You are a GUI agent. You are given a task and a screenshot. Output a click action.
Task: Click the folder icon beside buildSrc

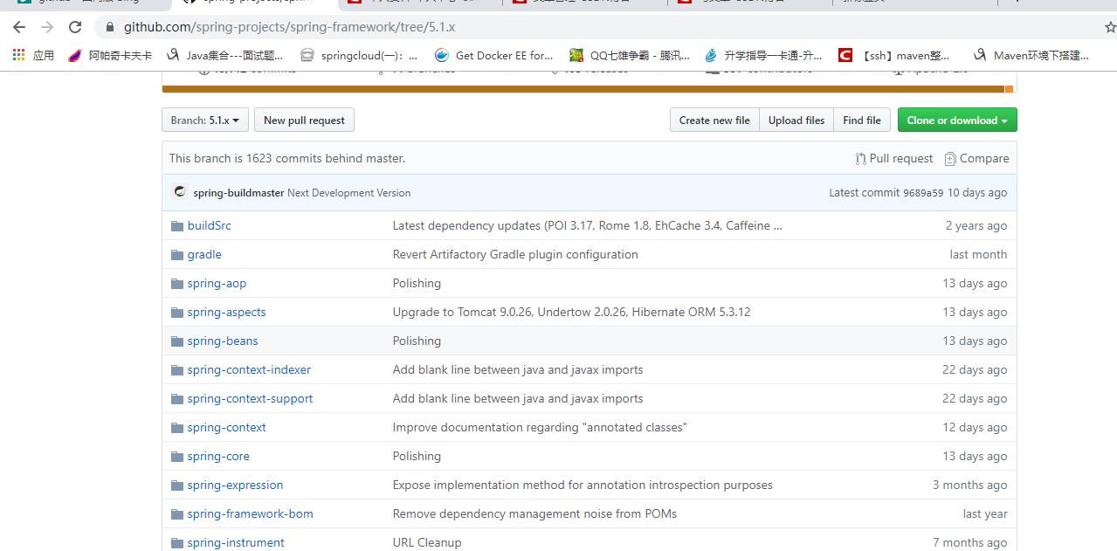pos(177,225)
